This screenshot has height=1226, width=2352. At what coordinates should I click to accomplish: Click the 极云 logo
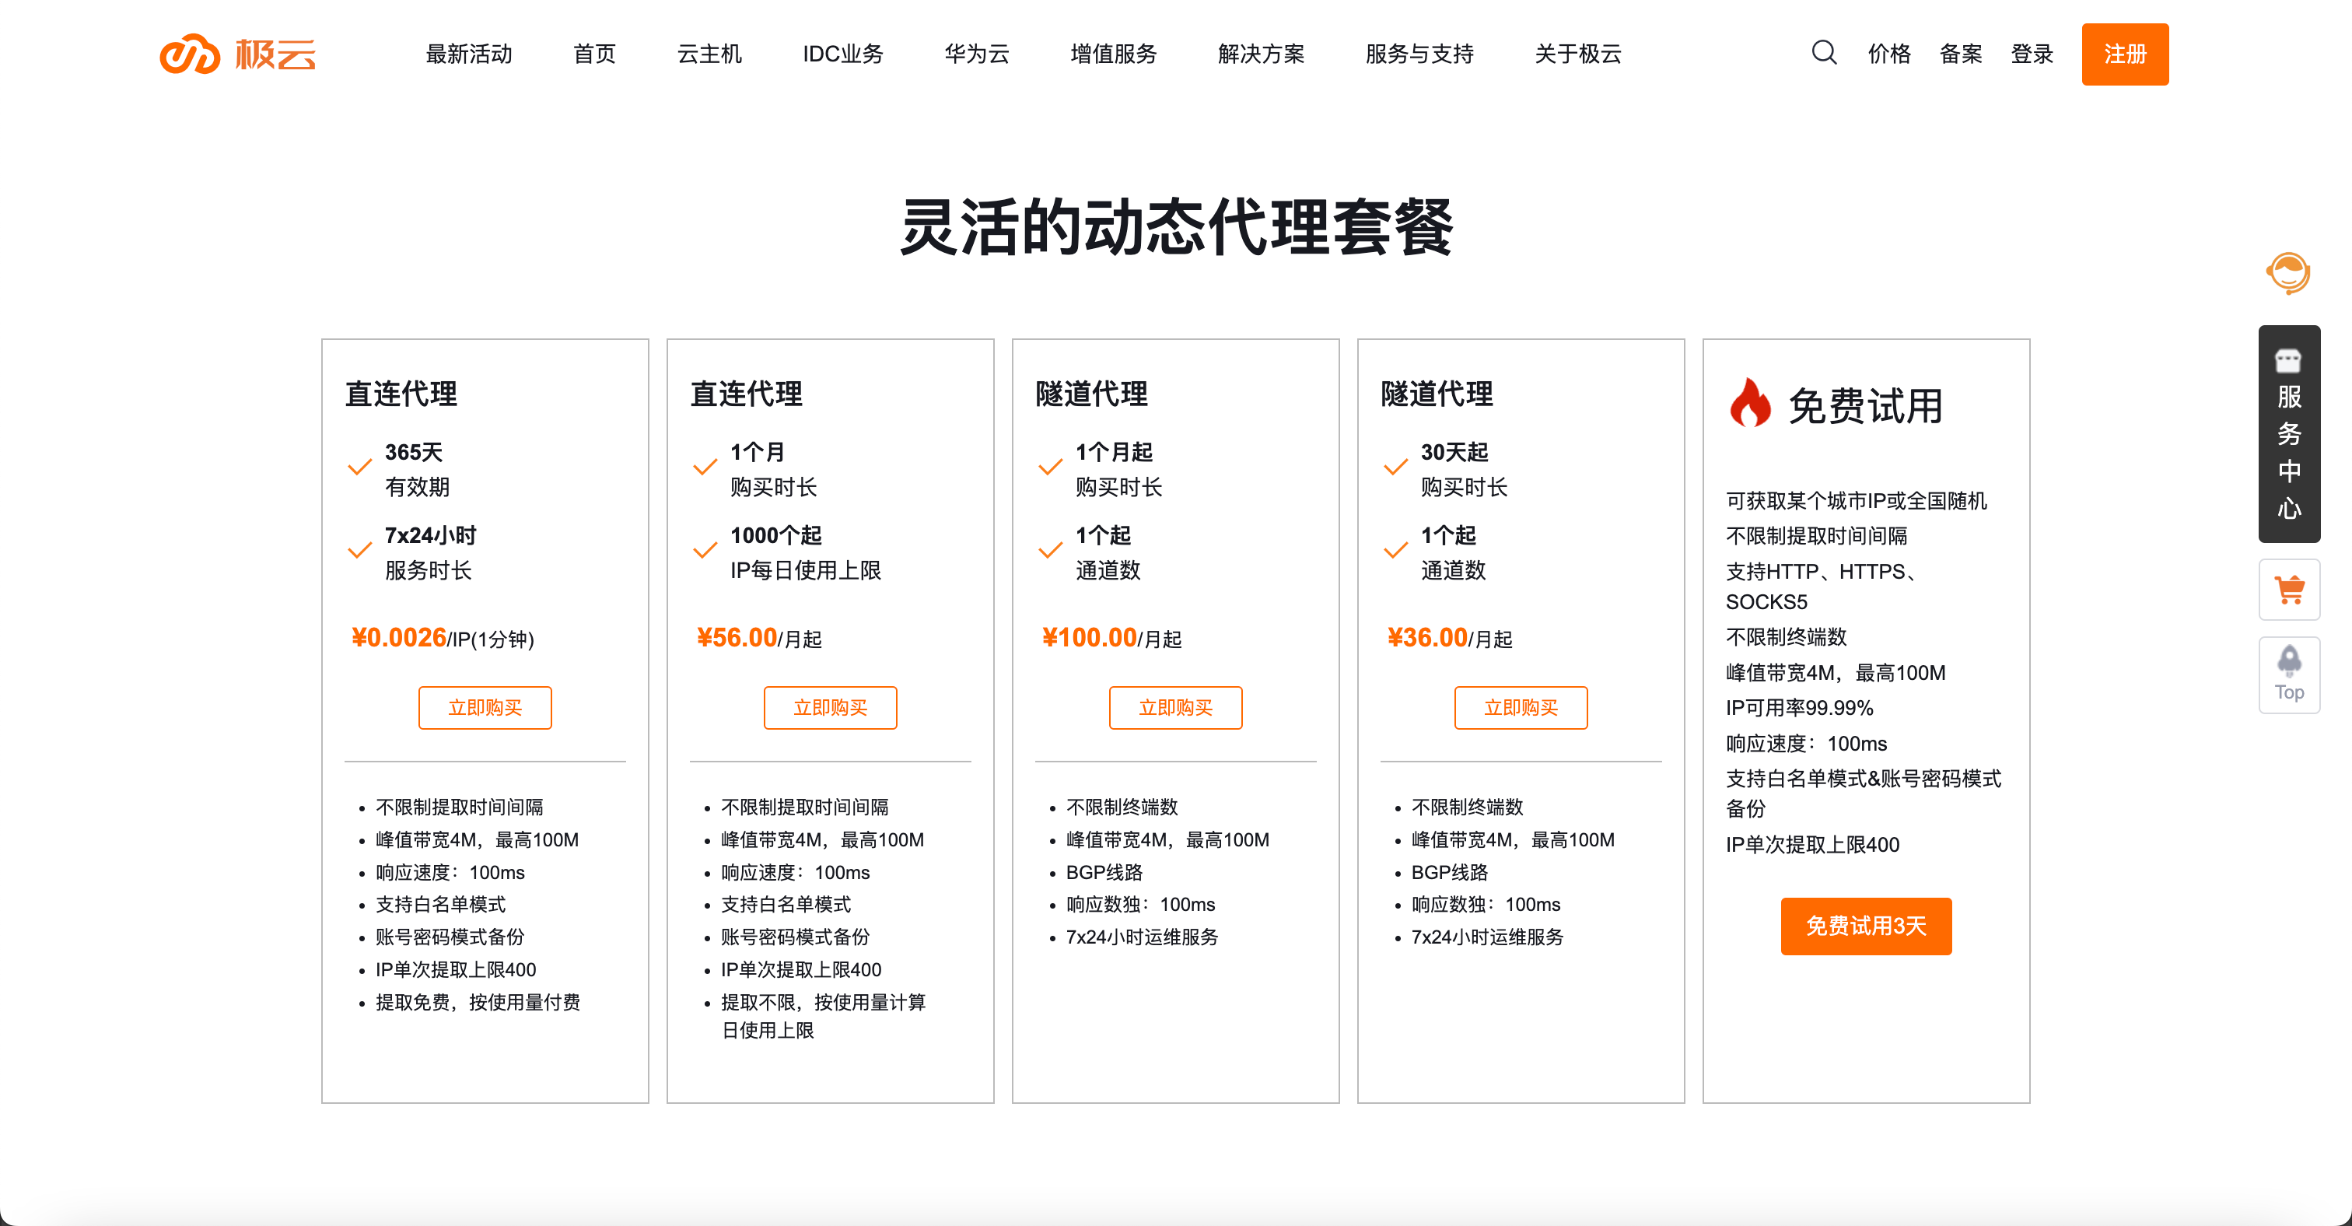tap(237, 54)
